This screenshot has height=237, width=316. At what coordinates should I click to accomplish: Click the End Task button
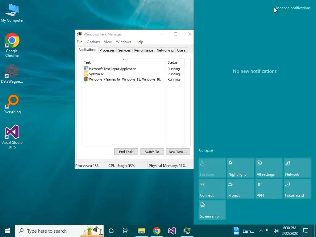point(126,152)
